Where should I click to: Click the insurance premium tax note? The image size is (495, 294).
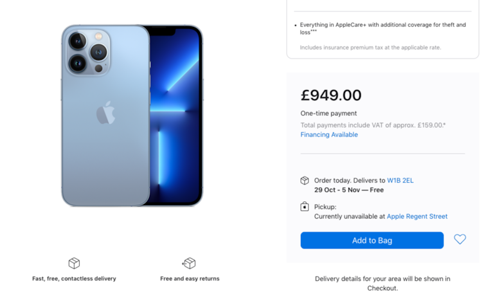pyautogui.click(x=370, y=48)
